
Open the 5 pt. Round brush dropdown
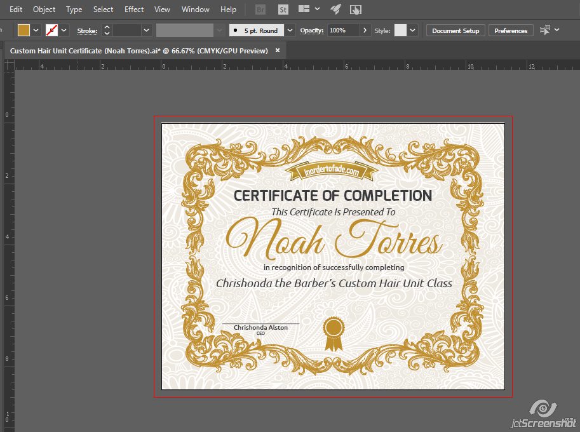[290, 29]
